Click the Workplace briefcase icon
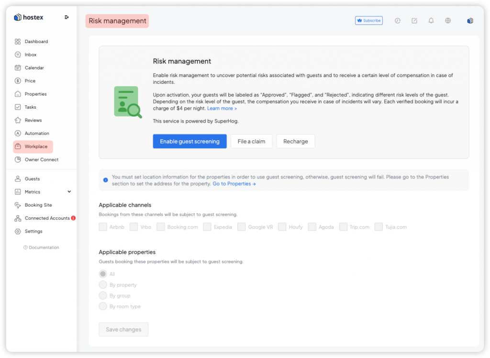 [x=18, y=146]
